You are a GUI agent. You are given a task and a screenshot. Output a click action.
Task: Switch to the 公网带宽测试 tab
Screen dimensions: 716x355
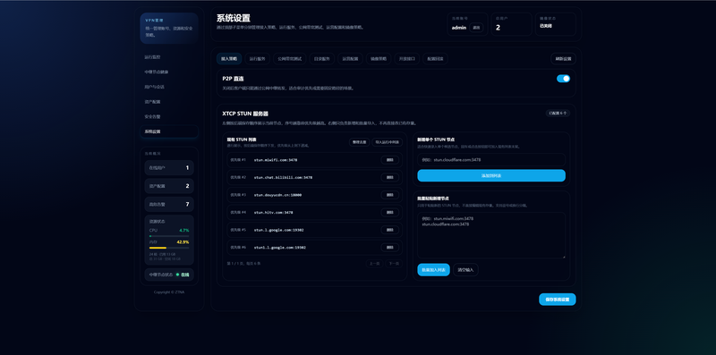point(289,59)
